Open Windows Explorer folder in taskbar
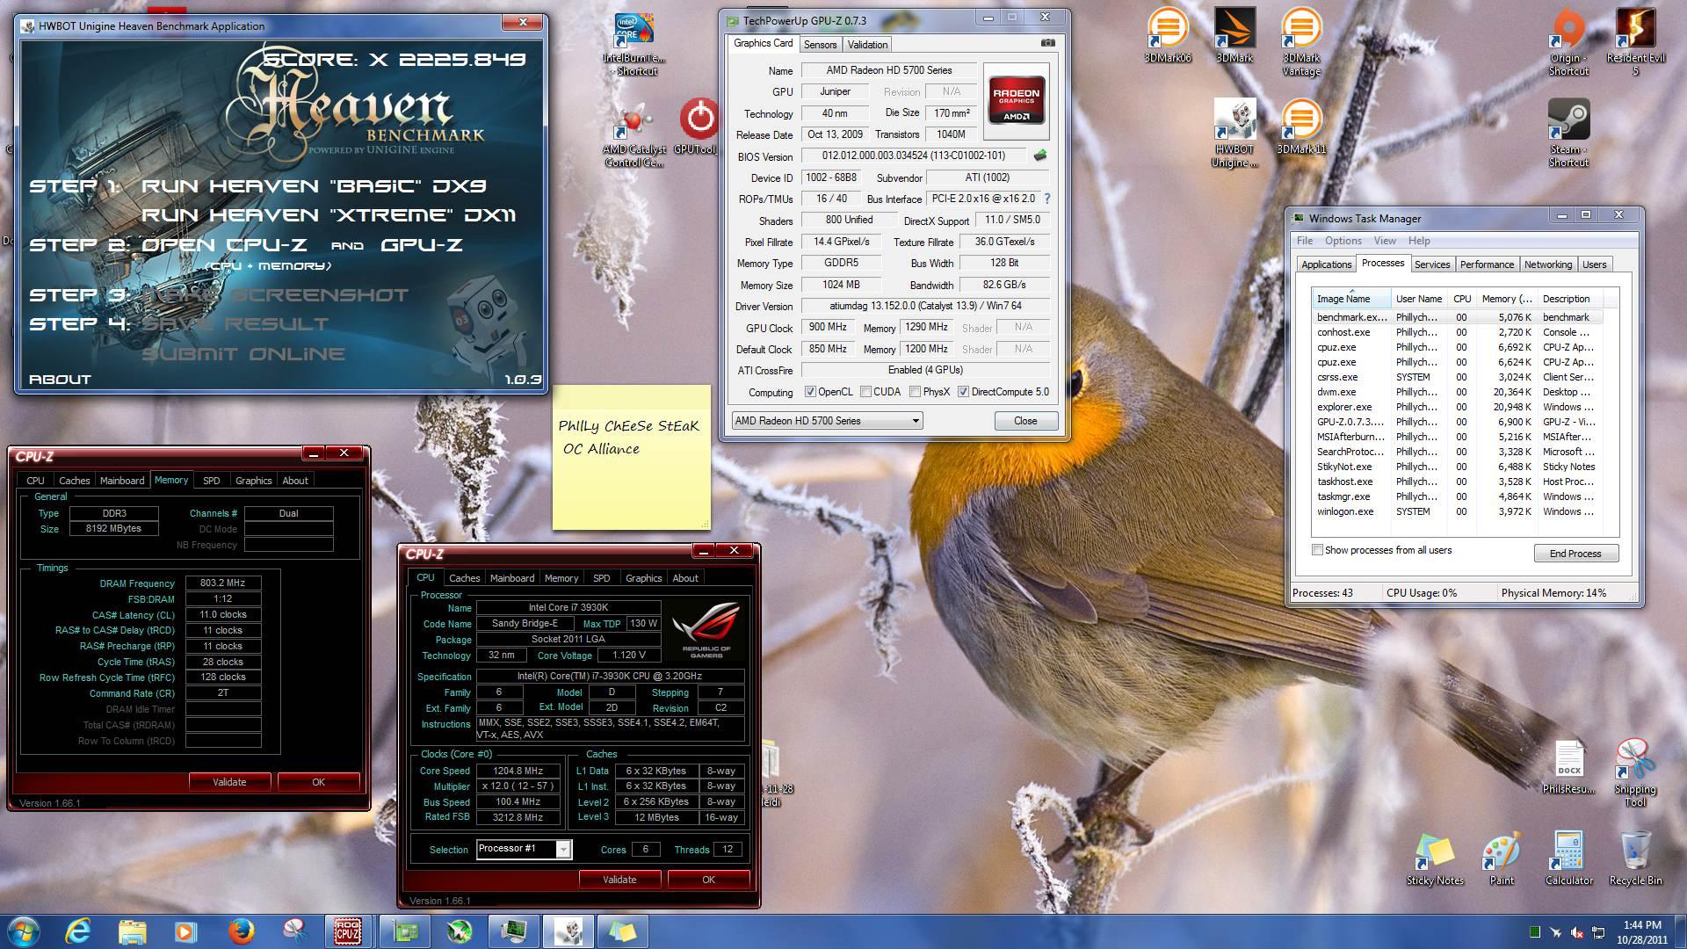This screenshot has width=1687, height=949. pyautogui.click(x=132, y=931)
